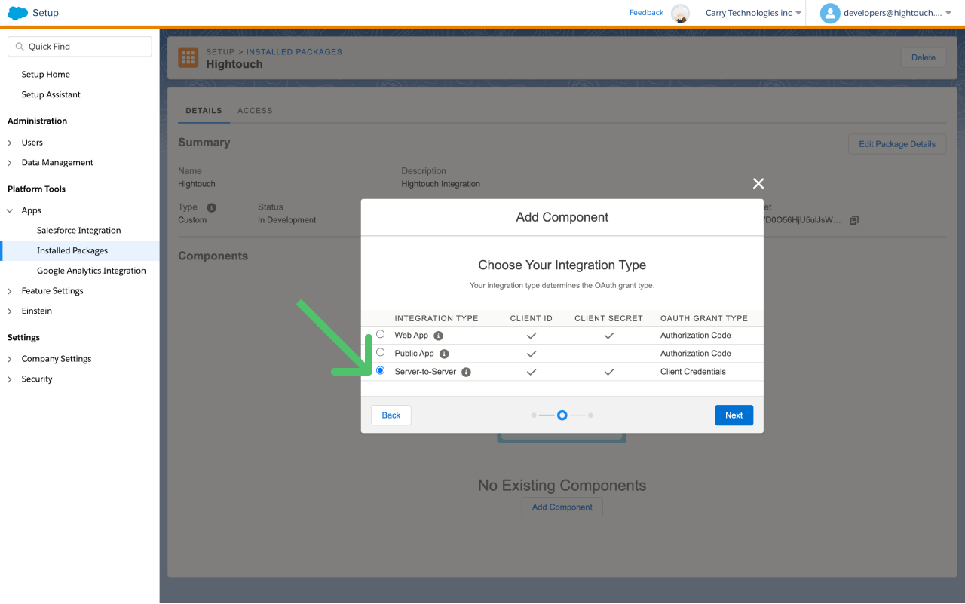This screenshot has height=604, width=965.
Task: Click the OAuth Grant Type column header
Action: tap(704, 319)
